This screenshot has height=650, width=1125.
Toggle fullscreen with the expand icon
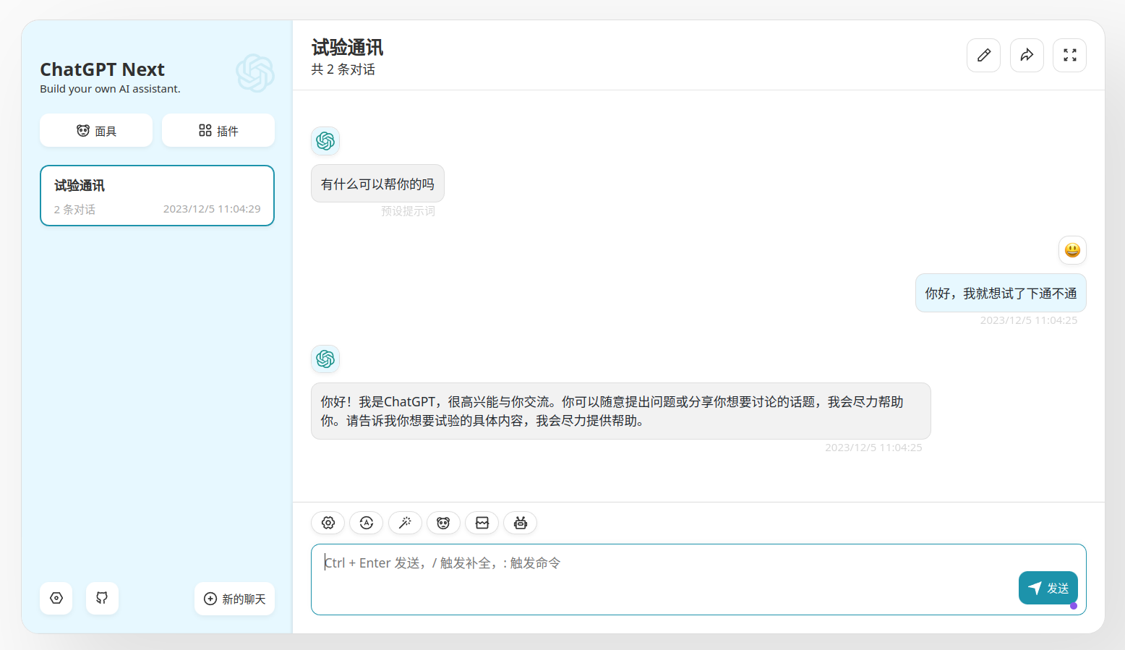click(x=1070, y=55)
